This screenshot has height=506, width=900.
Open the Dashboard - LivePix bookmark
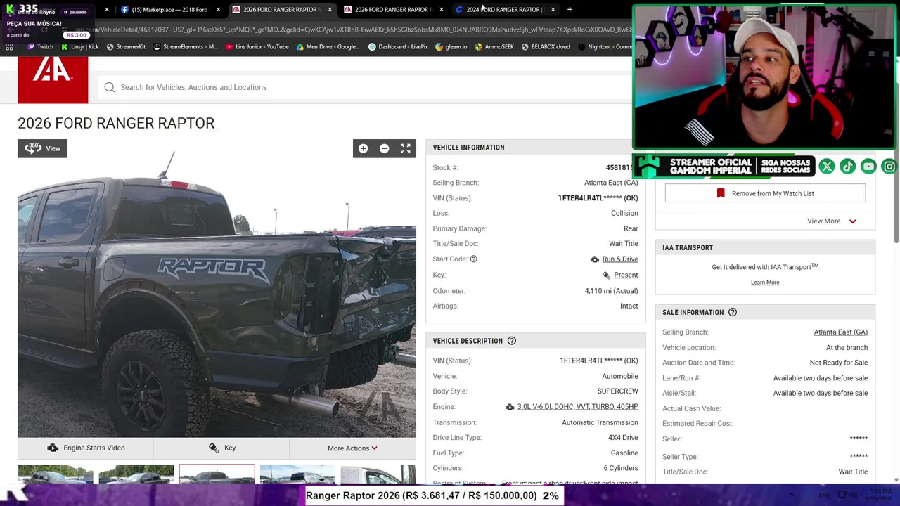[x=398, y=47]
